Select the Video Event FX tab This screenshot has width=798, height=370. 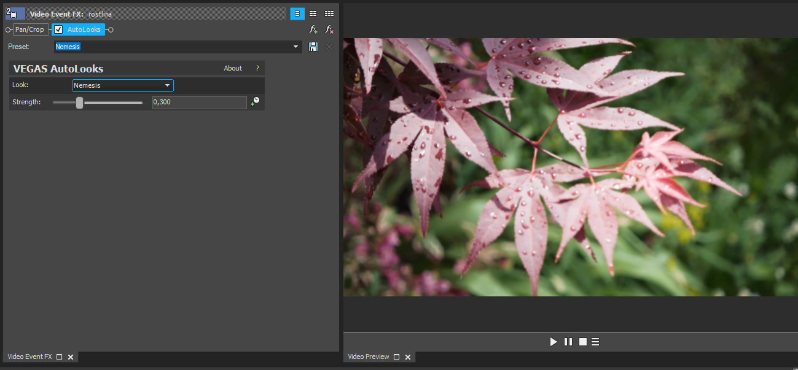point(29,357)
